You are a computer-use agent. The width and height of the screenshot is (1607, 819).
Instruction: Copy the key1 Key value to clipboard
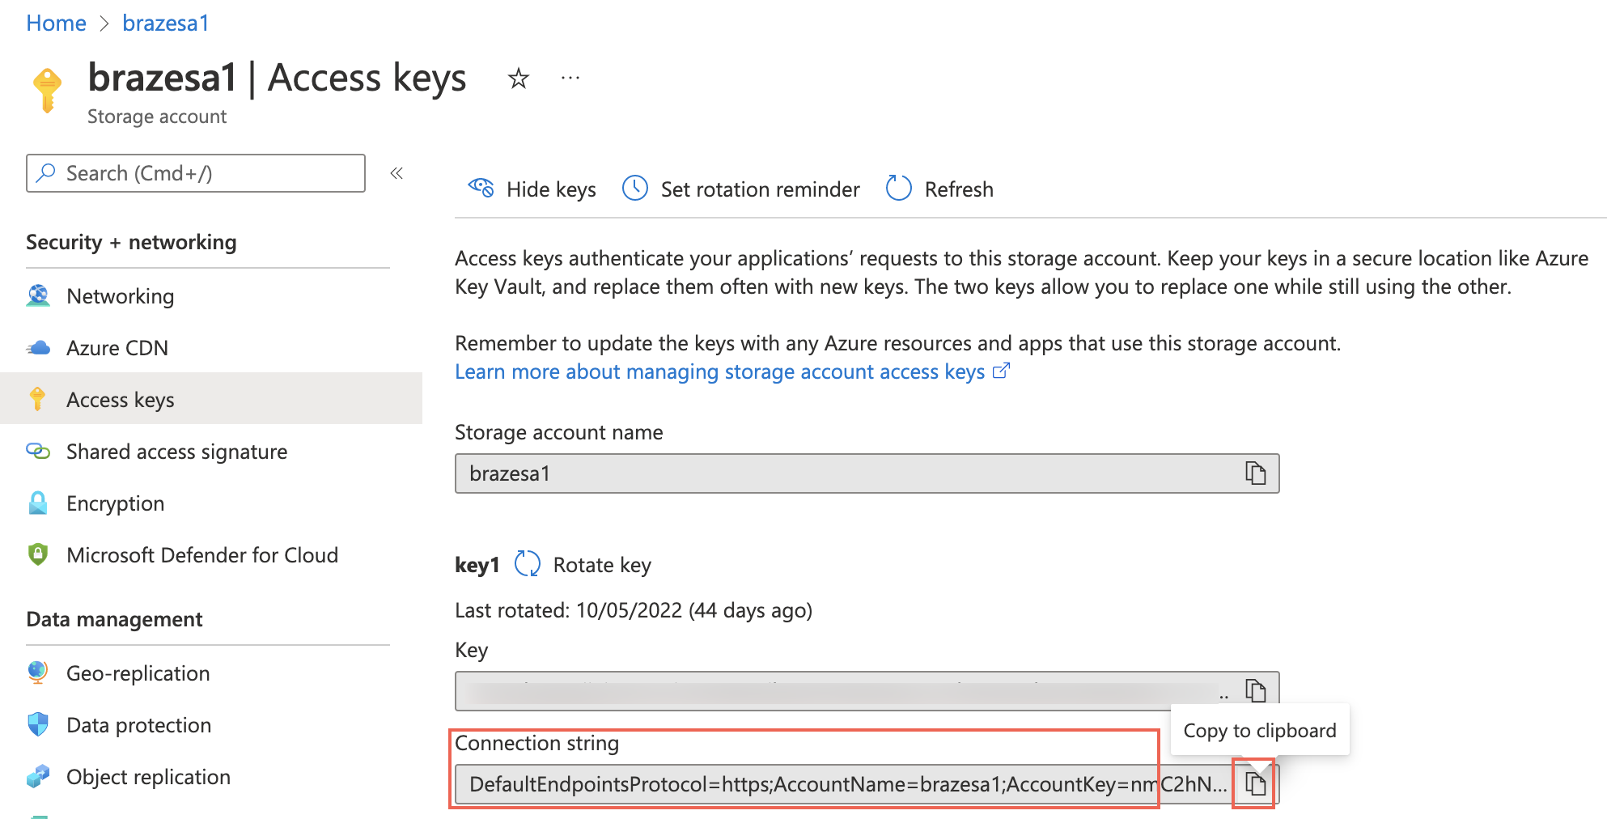coord(1255,690)
